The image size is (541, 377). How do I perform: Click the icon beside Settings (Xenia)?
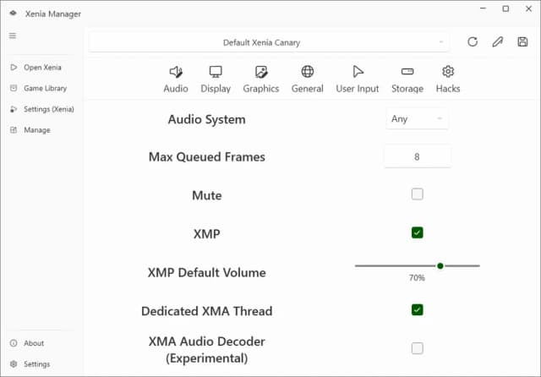coord(14,109)
